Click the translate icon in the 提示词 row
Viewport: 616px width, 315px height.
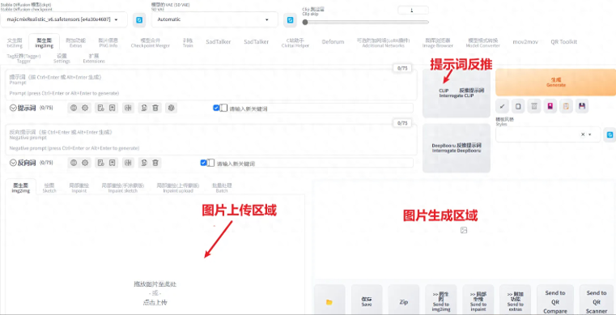click(128, 108)
